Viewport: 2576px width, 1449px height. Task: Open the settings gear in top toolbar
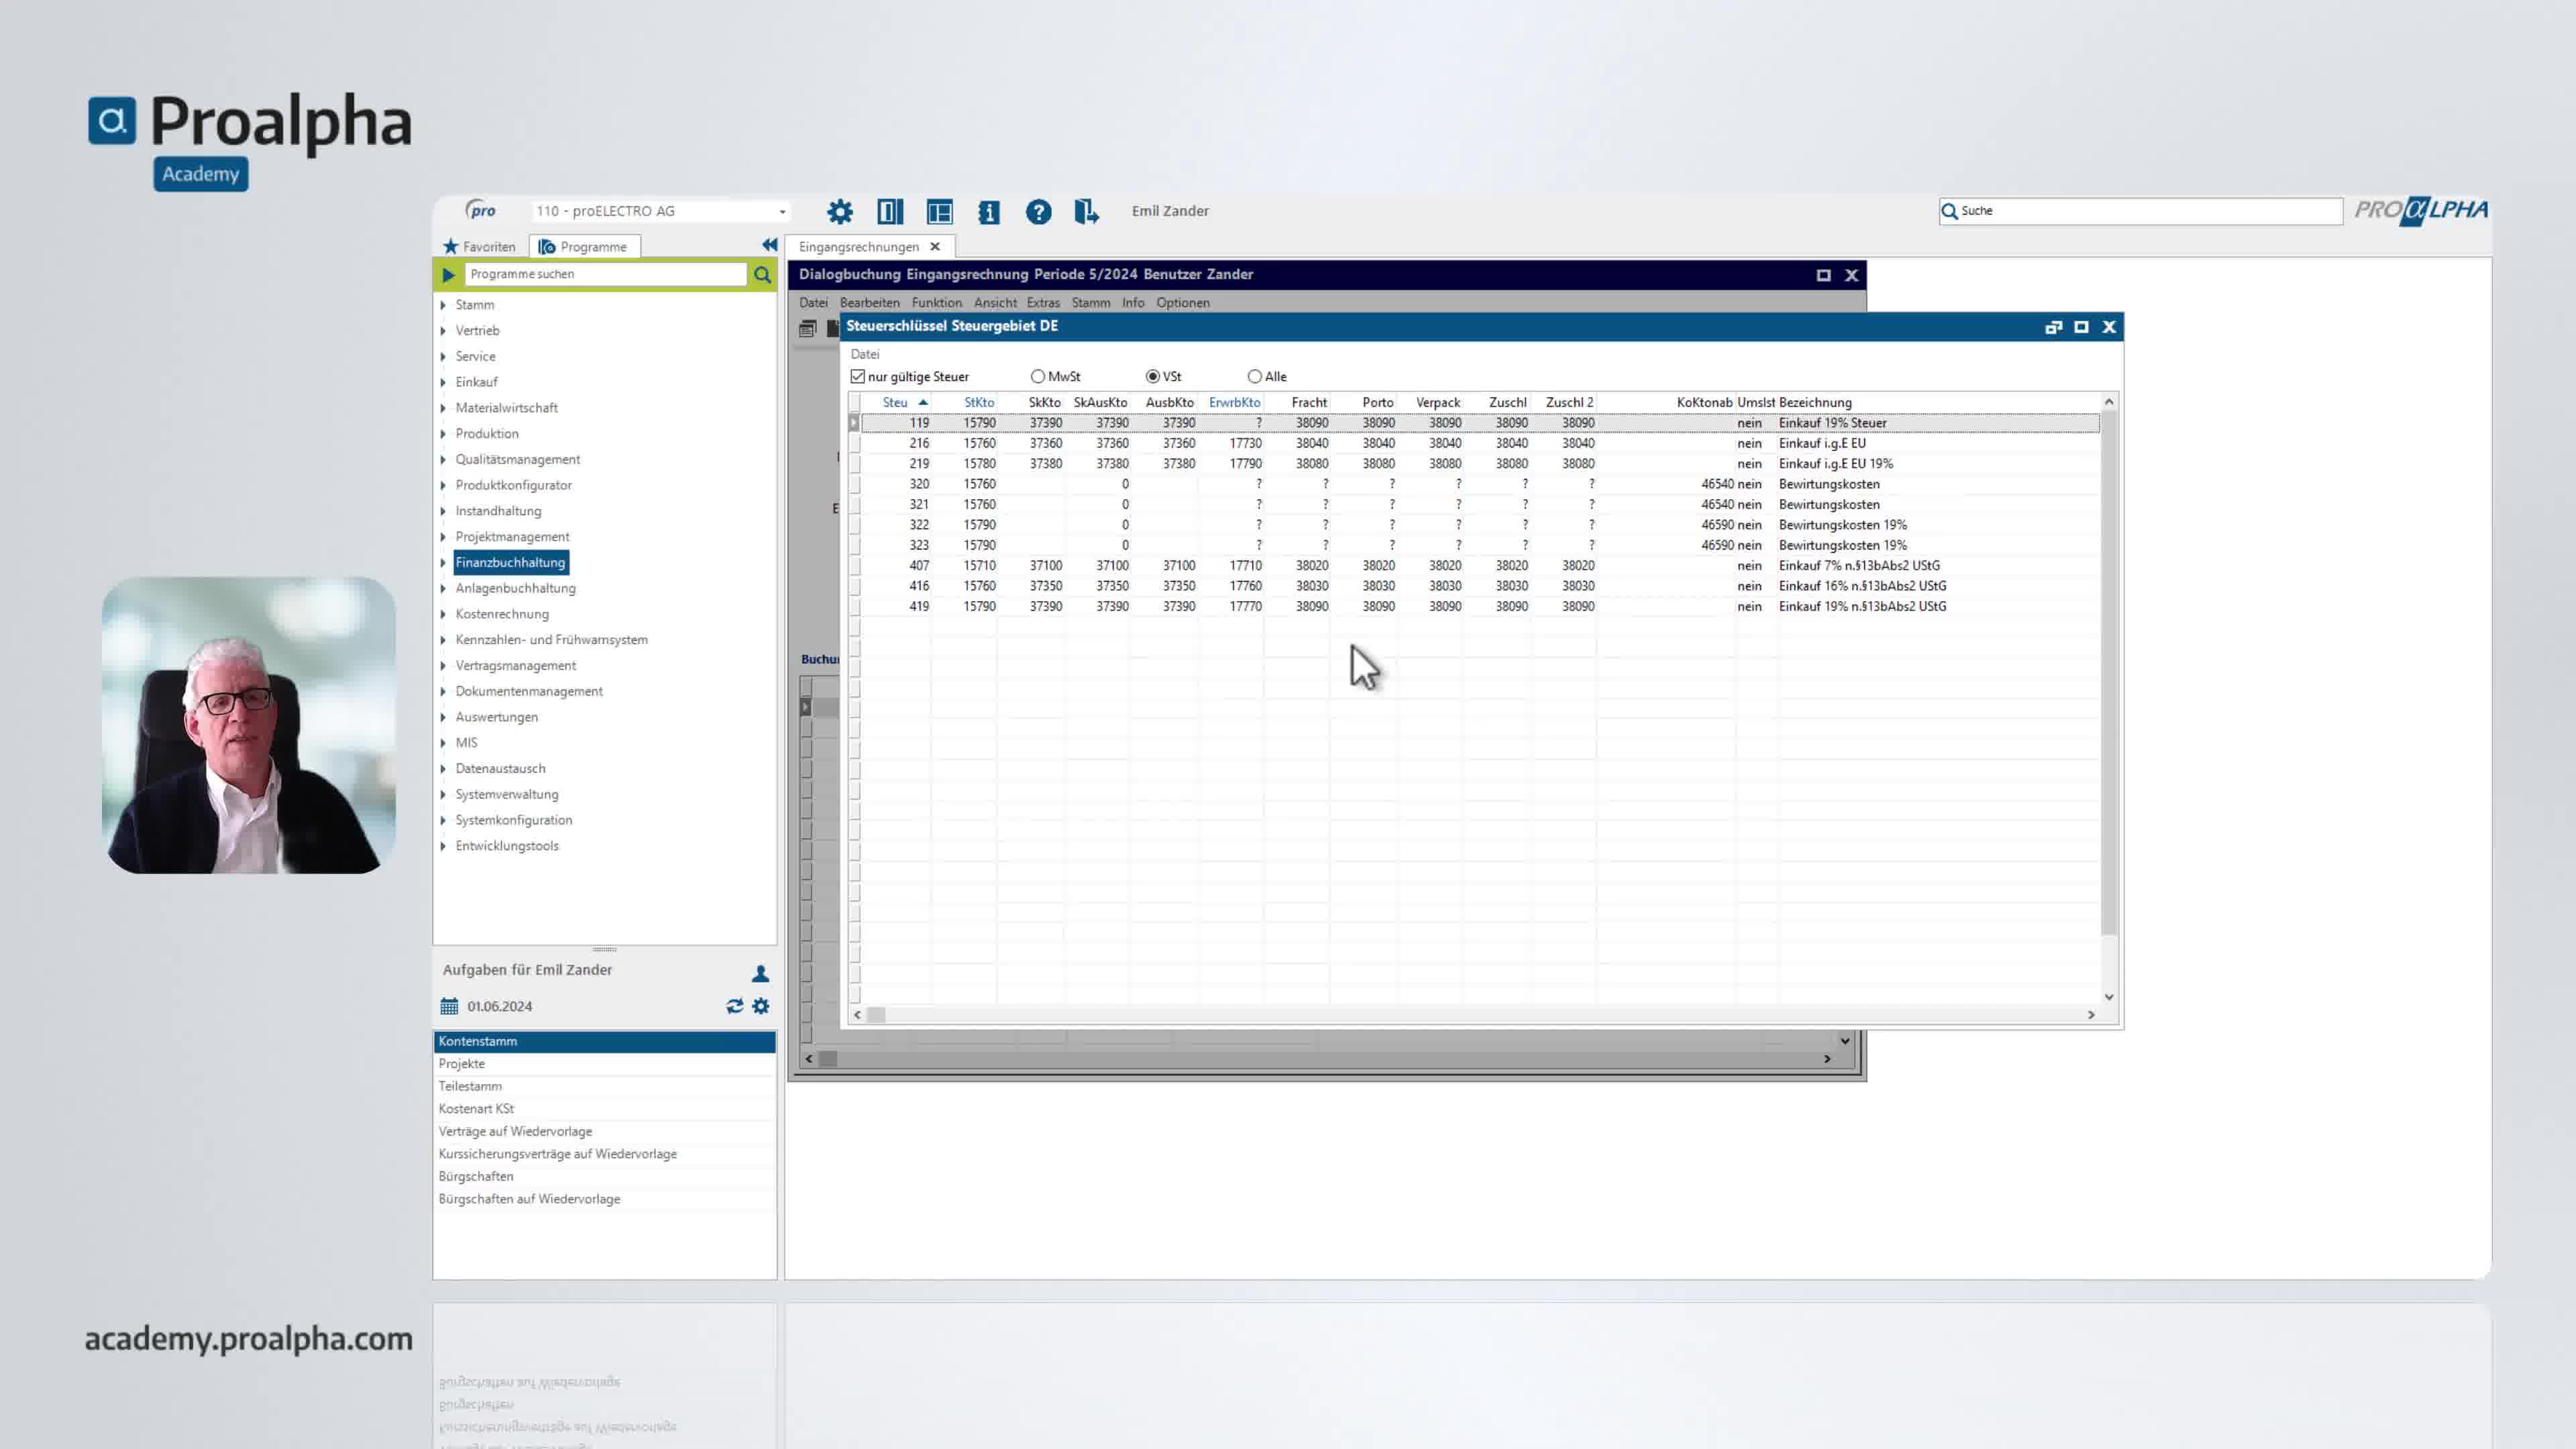pyautogui.click(x=840, y=212)
